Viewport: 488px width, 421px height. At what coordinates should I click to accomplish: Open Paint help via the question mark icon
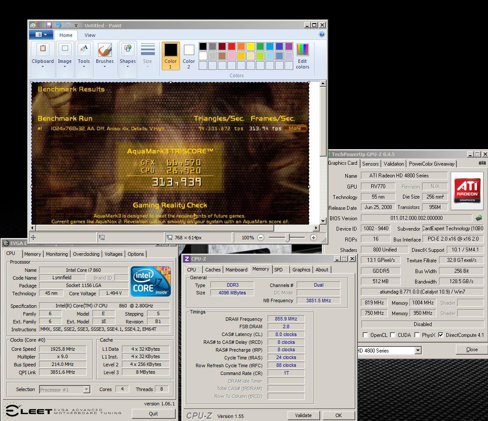322,35
